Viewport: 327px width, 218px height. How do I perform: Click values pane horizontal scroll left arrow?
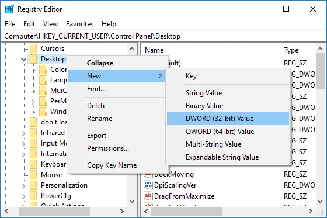tap(146, 212)
